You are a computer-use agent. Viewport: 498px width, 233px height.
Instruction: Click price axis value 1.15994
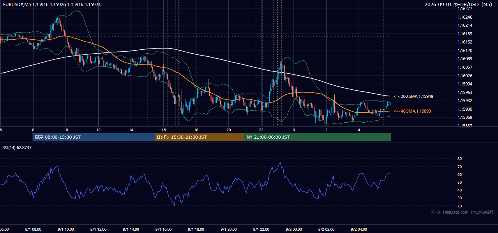tap(465, 84)
